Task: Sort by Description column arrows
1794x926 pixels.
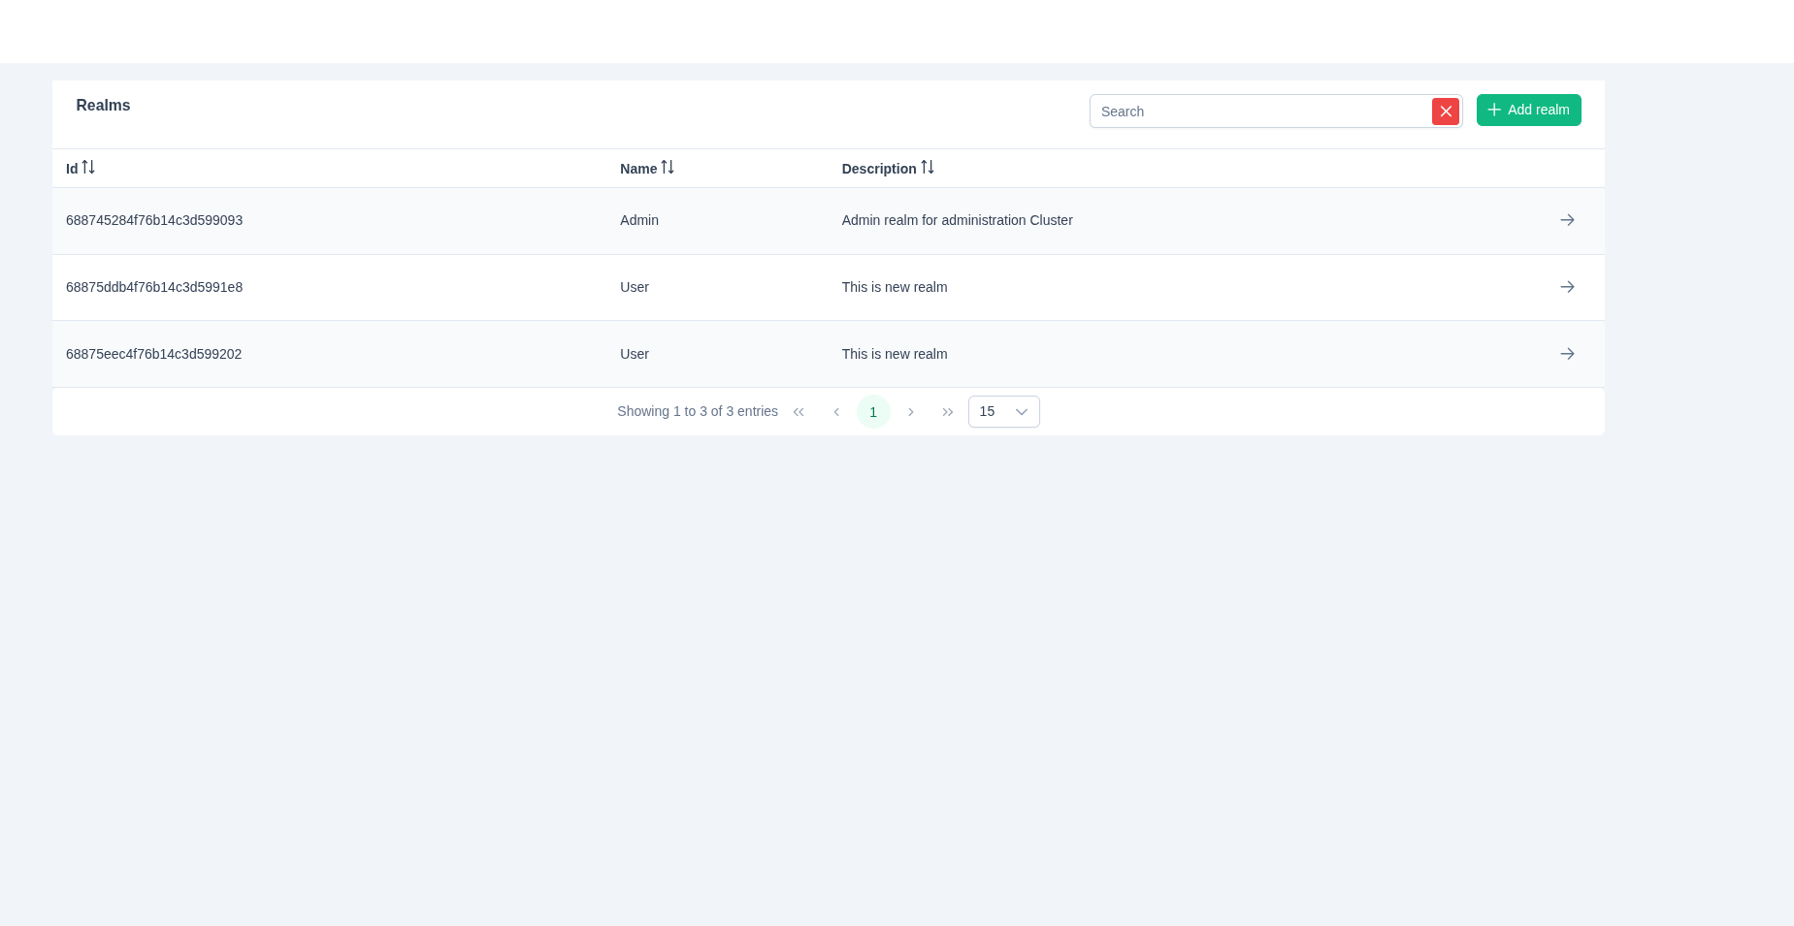Action: (x=927, y=168)
